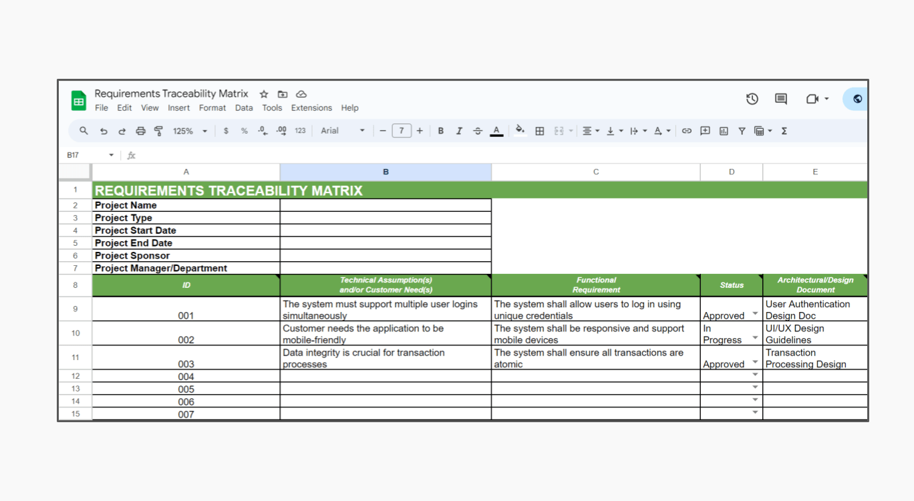Insert a comment using the toolbar
914x501 pixels.
[x=704, y=131]
